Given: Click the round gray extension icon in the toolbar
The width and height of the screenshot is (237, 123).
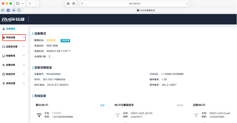Looking at the screenshot, I should point(73,3).
